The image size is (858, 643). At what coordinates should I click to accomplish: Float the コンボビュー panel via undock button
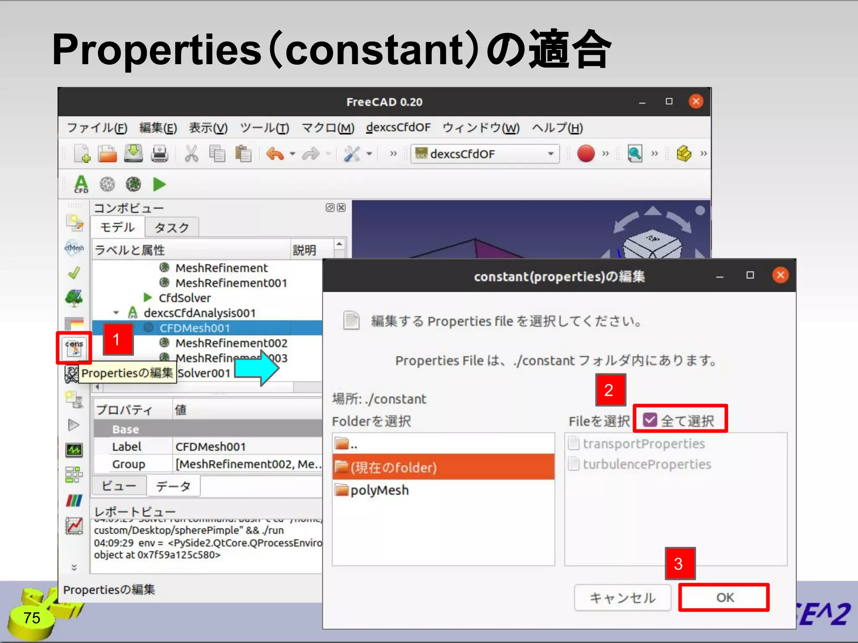tap(330, 208)
